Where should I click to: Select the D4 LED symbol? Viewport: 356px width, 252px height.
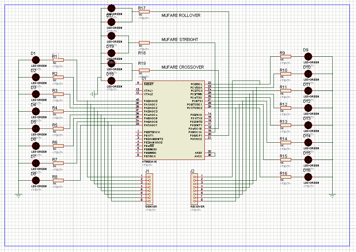click(x=36, y=112)
